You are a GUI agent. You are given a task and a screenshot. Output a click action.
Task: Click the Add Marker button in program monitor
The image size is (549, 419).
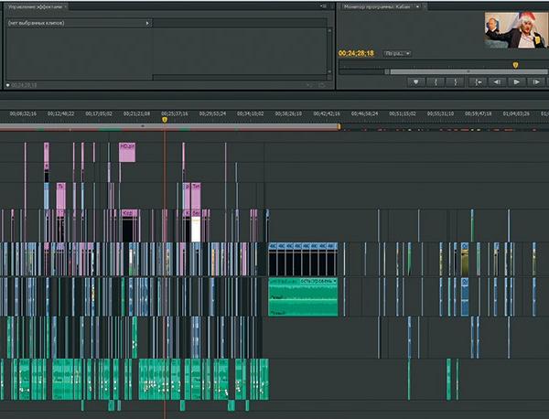tap(416, 81)
